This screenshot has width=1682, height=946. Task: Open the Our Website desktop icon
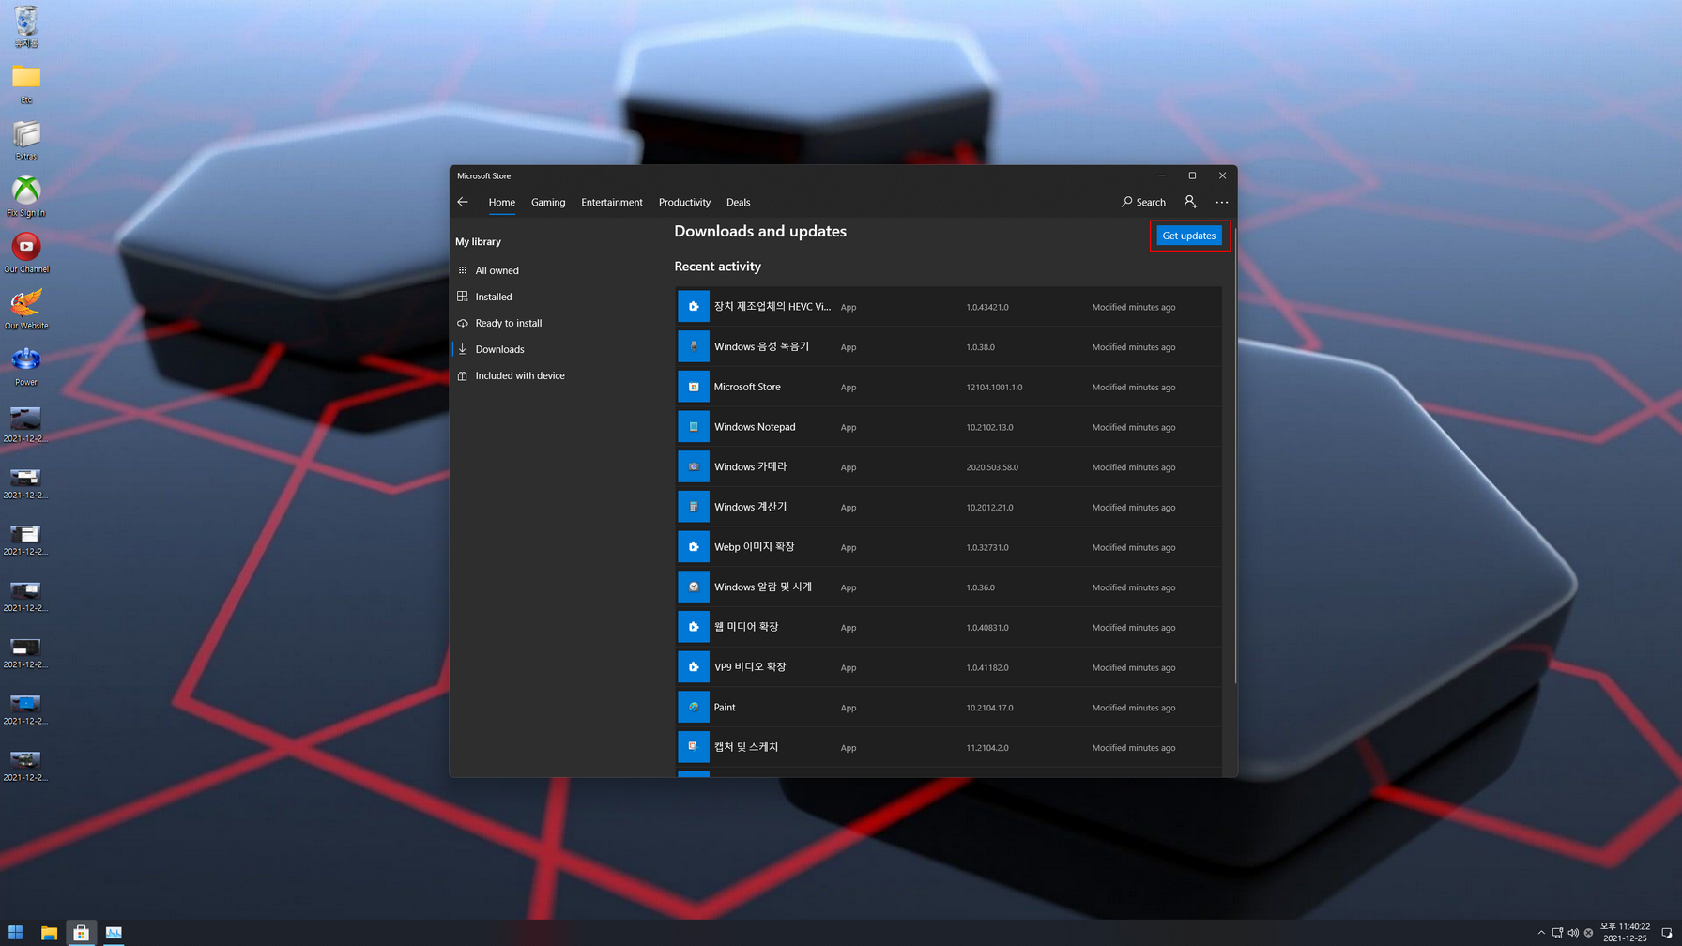[x=26, y=309]
